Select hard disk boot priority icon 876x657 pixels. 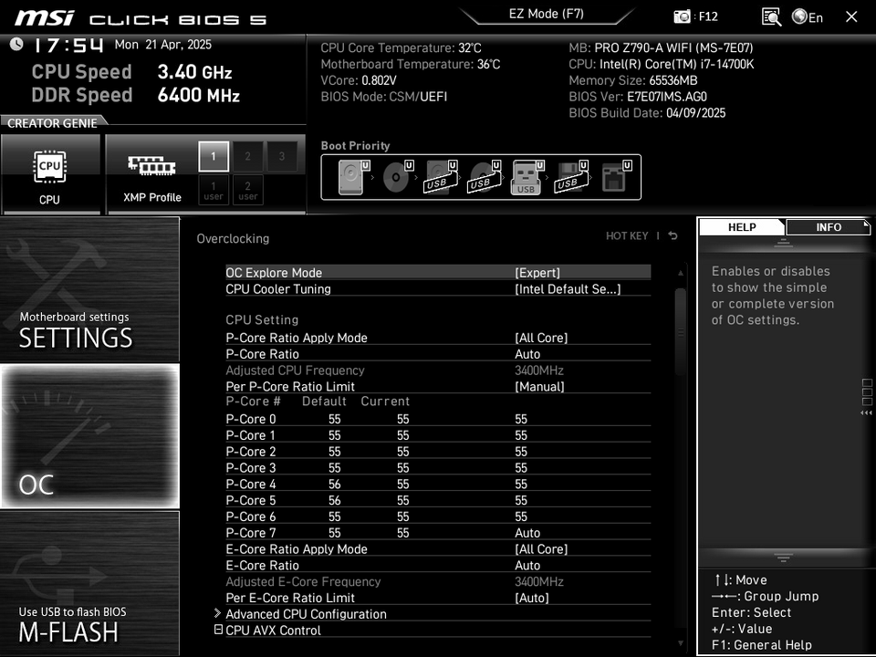pyautogui.click(x=353, y=177)
